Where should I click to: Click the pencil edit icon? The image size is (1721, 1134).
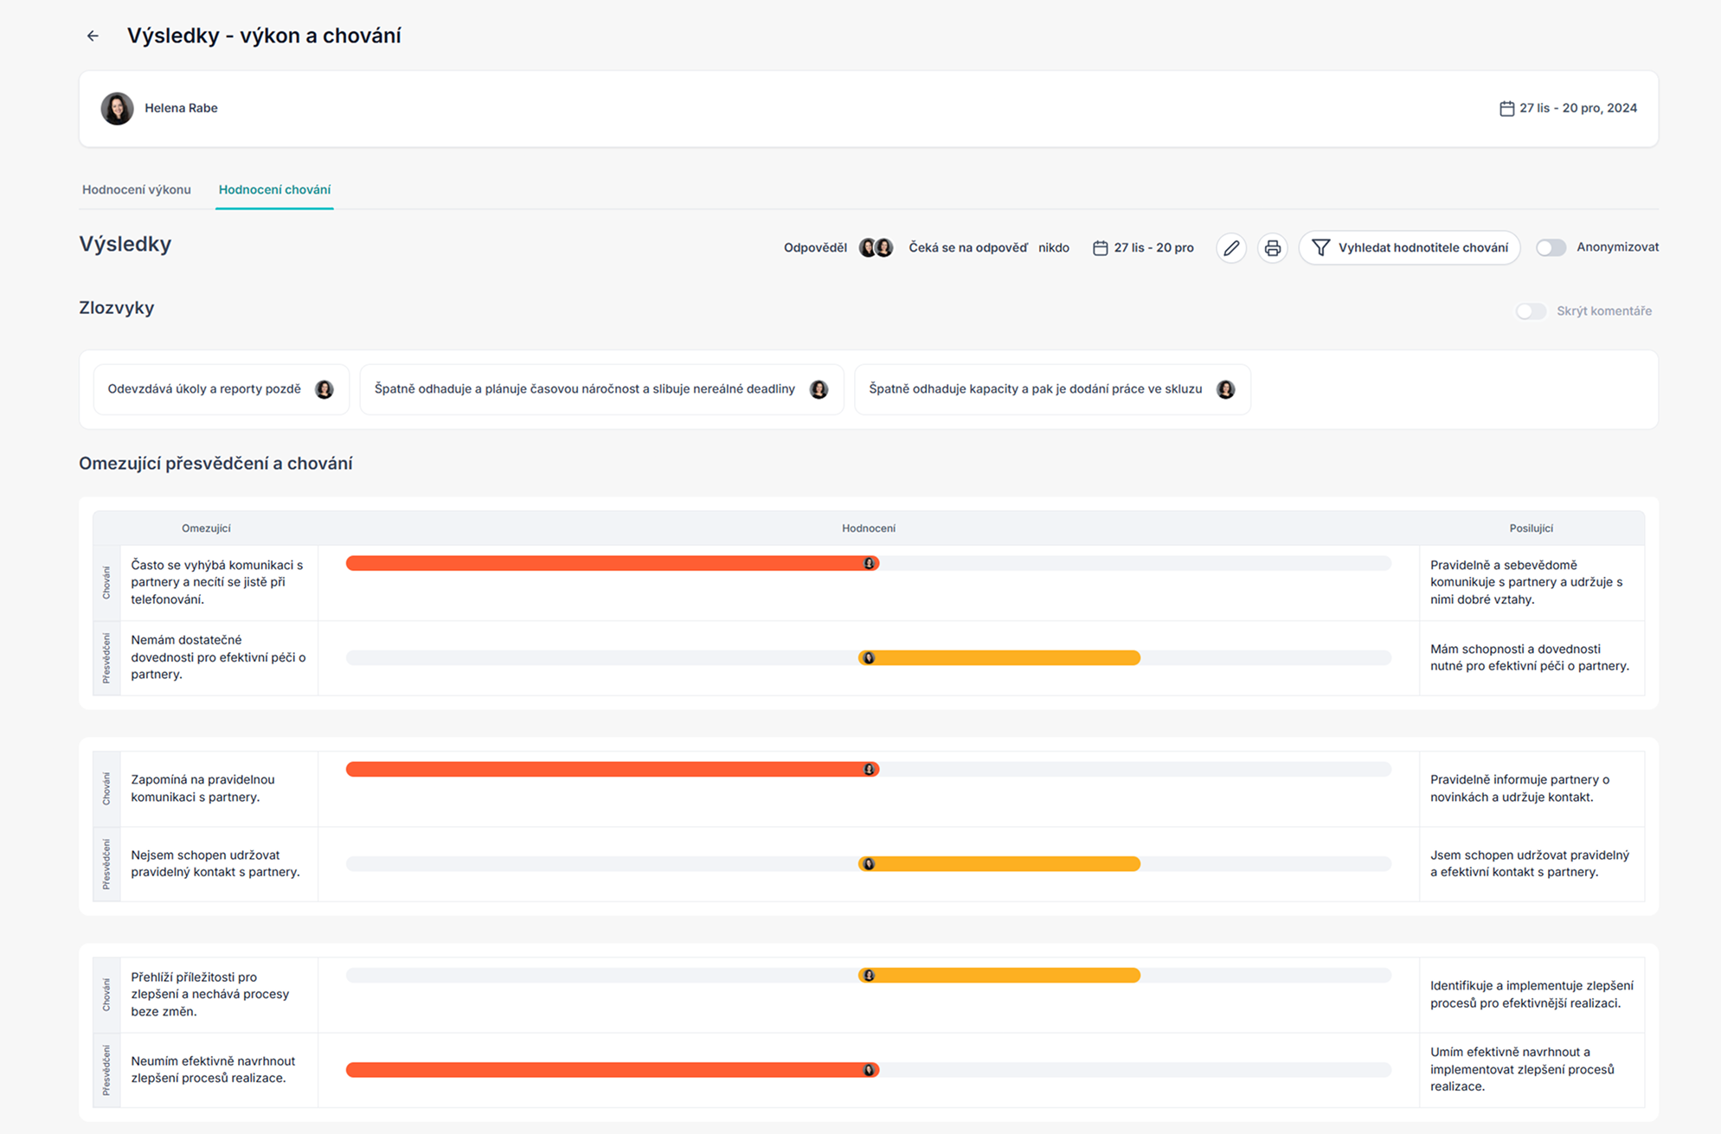1231,248
